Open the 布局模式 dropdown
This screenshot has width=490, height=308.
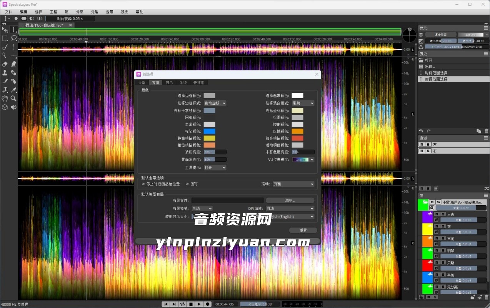click(202, 208)
